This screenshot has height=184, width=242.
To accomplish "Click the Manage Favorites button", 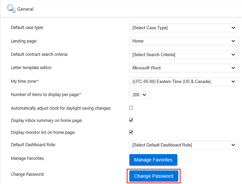I will [153, 160].
